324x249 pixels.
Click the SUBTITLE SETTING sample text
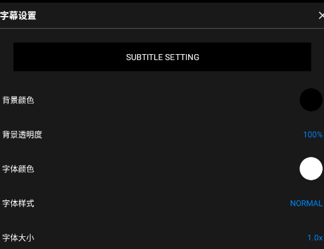(x=163, y=57)
